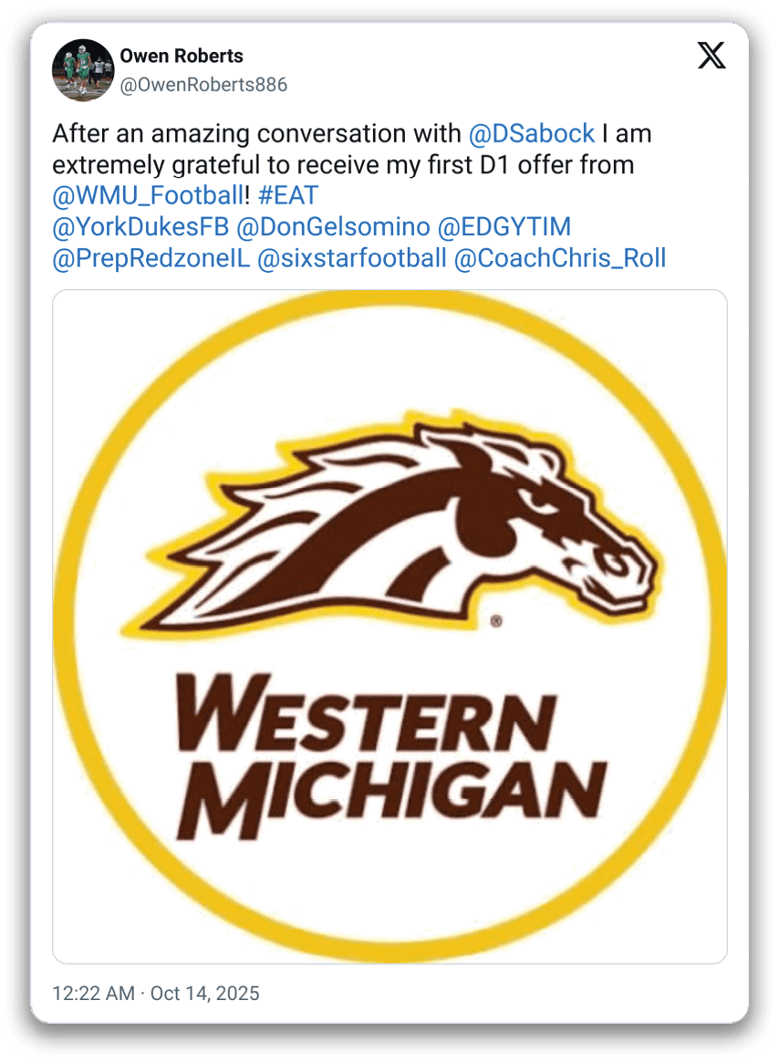
Task: Open the @PrepRedzoneIL mention
Action: point(151,258)
